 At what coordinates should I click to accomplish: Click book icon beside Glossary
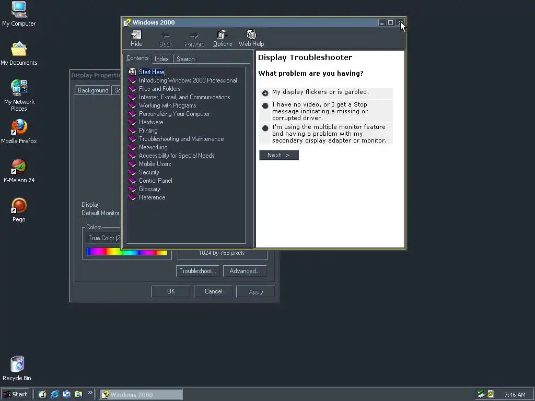[132, 189]
